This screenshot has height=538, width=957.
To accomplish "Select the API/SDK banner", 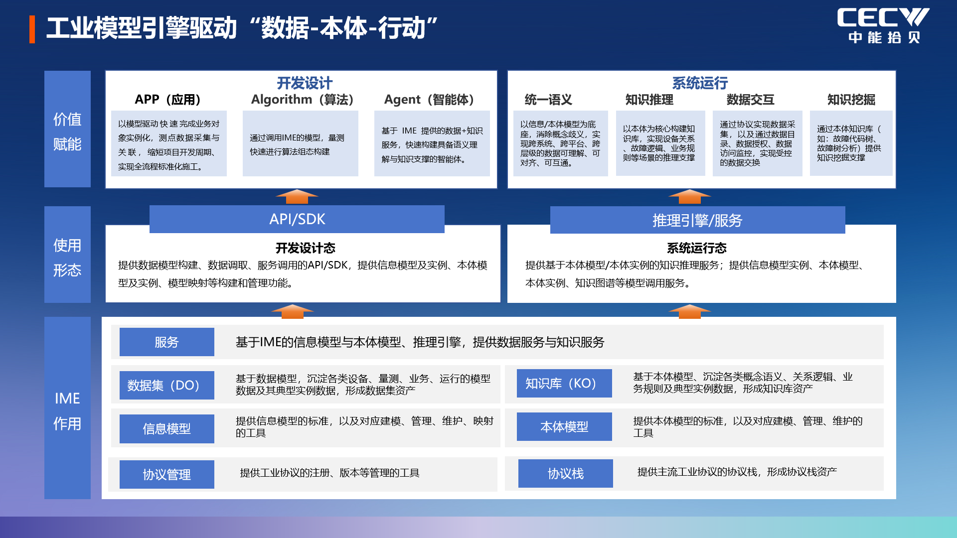I will pos(297,219).
